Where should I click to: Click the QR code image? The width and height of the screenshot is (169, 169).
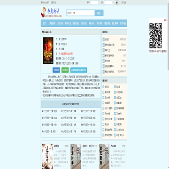click(x=155, y=36)
